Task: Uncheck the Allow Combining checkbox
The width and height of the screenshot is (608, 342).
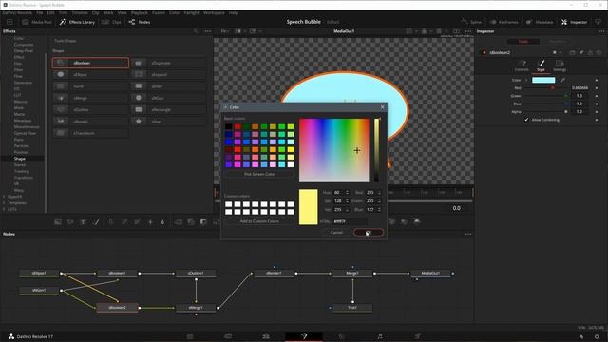Action: click(x=526, y=120)
